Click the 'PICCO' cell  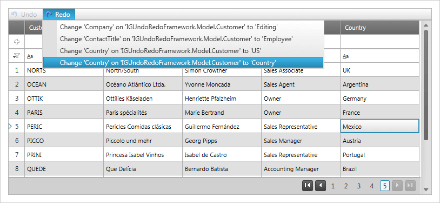coord(64,141)
